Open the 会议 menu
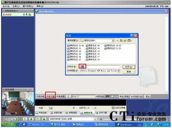This screenshot has height=128, width=172. click(x=6, y=6)
